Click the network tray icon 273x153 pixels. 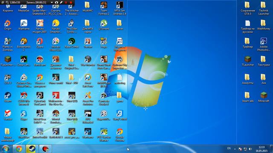[245, 149]
